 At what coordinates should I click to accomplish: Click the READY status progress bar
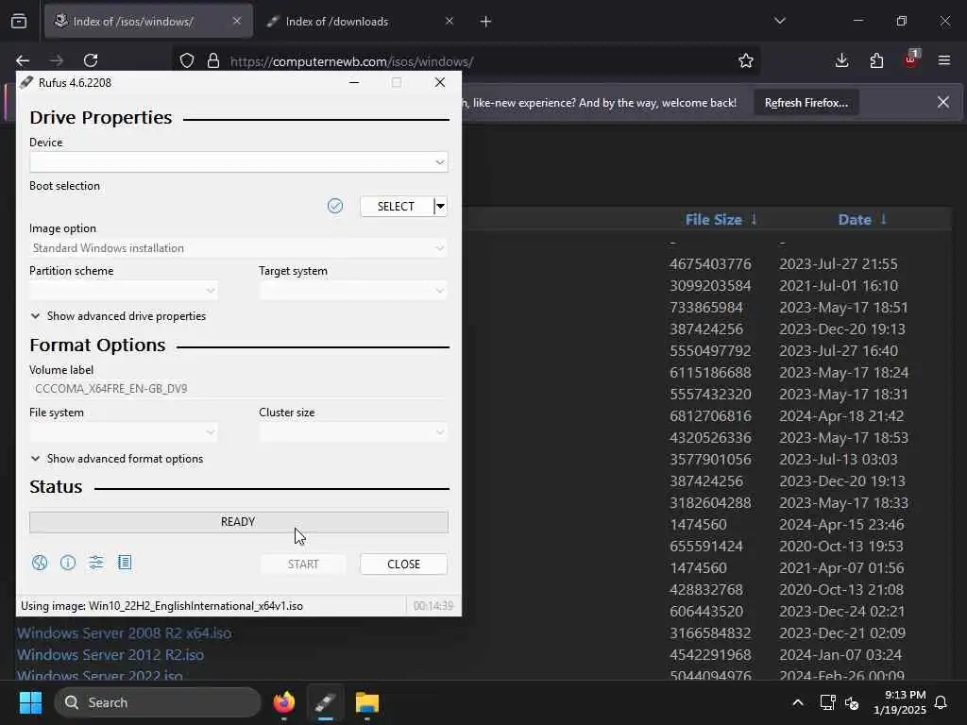(239, 521)
